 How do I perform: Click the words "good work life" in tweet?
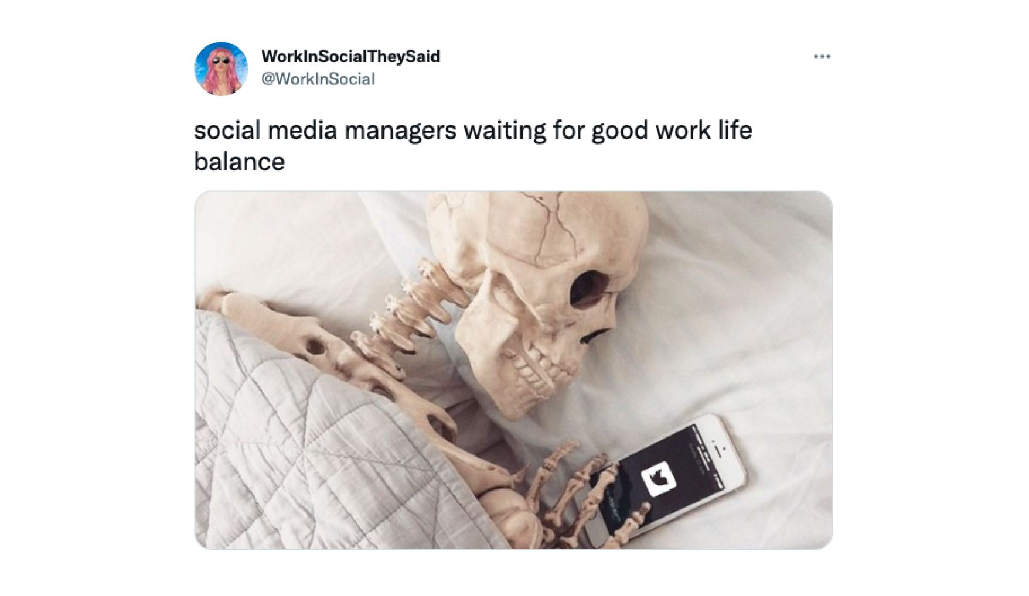[672, 131]
